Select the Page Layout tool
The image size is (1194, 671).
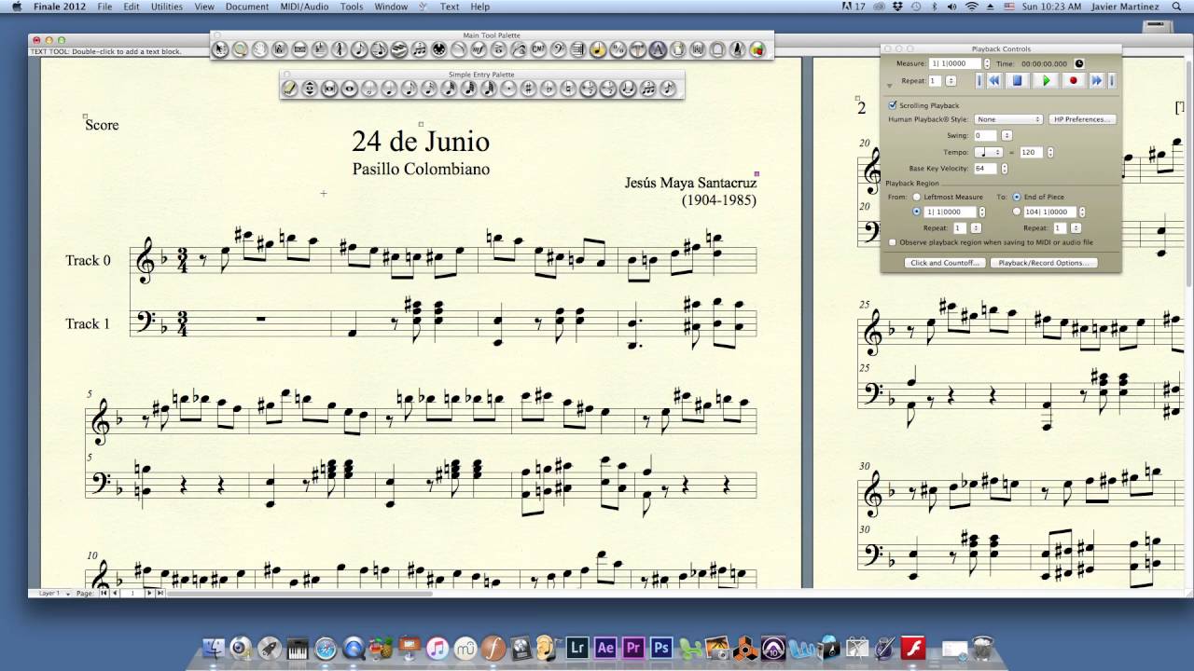(678, 49)
